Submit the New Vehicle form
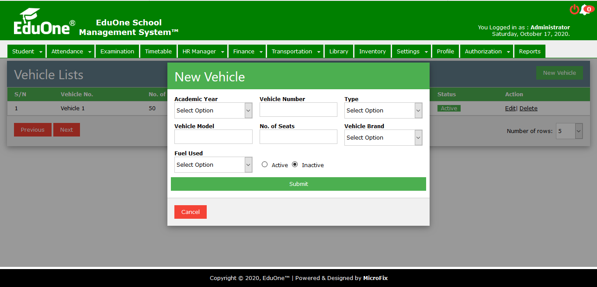 [x=298, y=184]
